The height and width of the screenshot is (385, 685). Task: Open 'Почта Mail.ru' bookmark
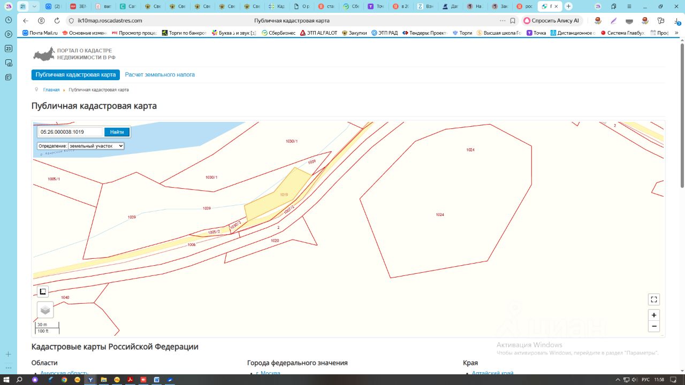(40, 33)
